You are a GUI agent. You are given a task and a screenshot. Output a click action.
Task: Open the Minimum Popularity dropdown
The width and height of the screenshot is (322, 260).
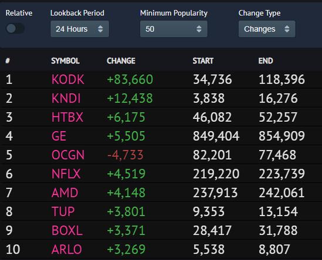(174, 29)
